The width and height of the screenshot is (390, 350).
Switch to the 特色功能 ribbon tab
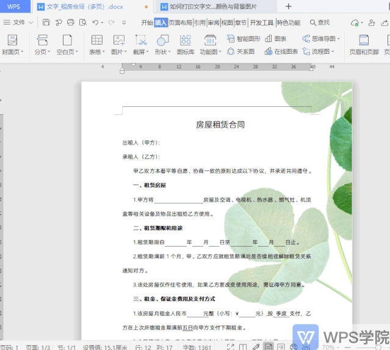(x=289, y=23)
